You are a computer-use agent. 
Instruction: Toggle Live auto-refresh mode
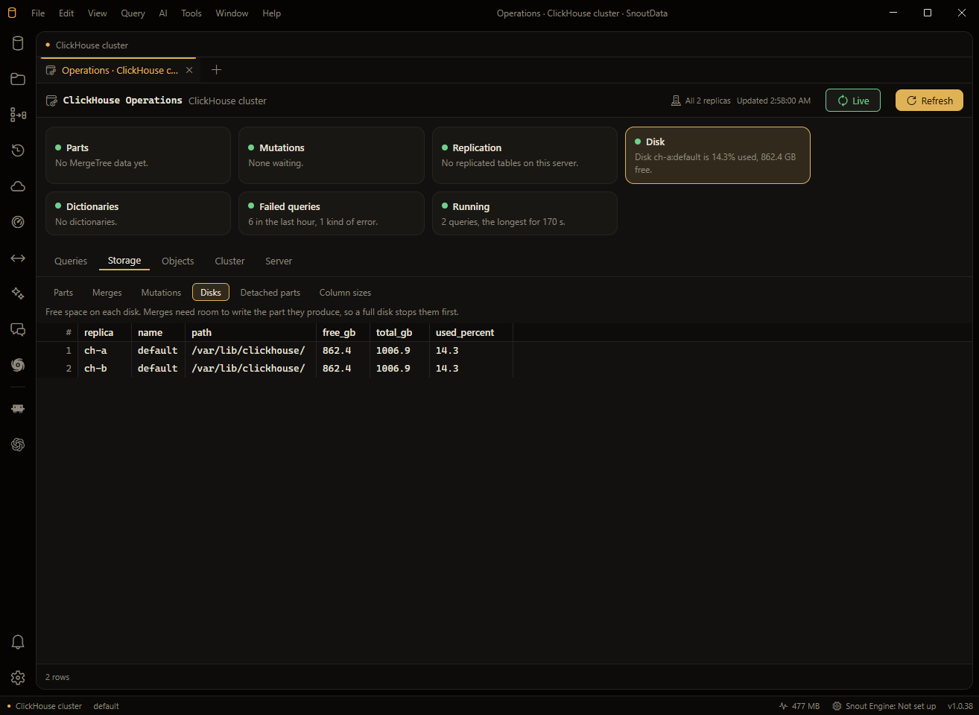tap(853, 101)
